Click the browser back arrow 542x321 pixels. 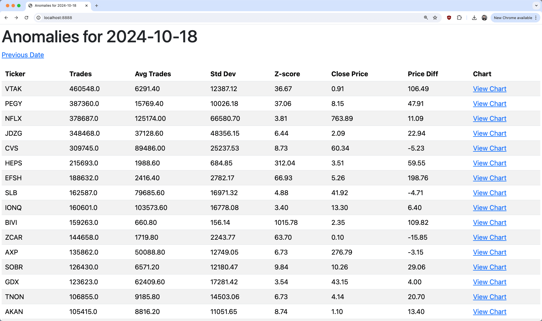6,18
